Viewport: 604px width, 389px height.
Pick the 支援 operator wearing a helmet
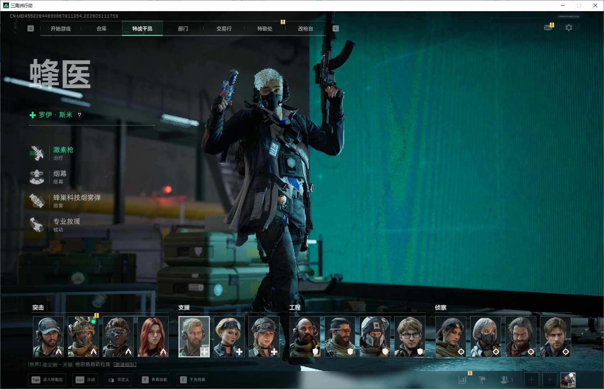point(264,337)
